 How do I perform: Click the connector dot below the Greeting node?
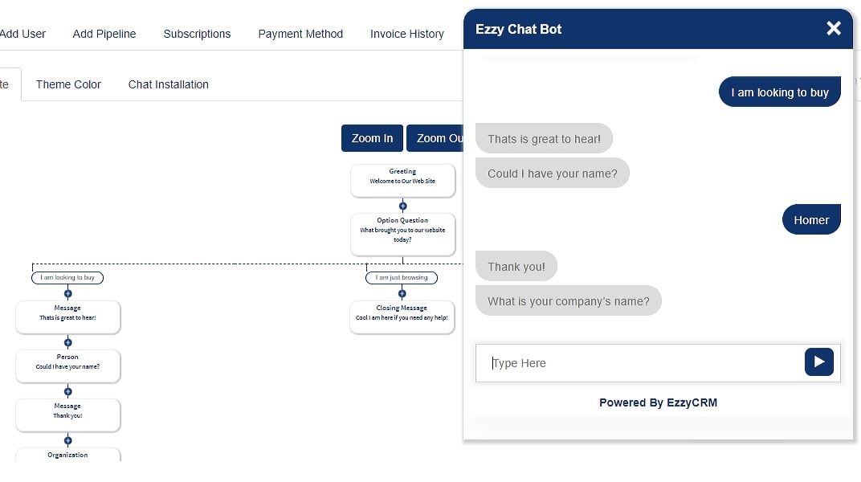pyautogui.click(x=402, y=206)
